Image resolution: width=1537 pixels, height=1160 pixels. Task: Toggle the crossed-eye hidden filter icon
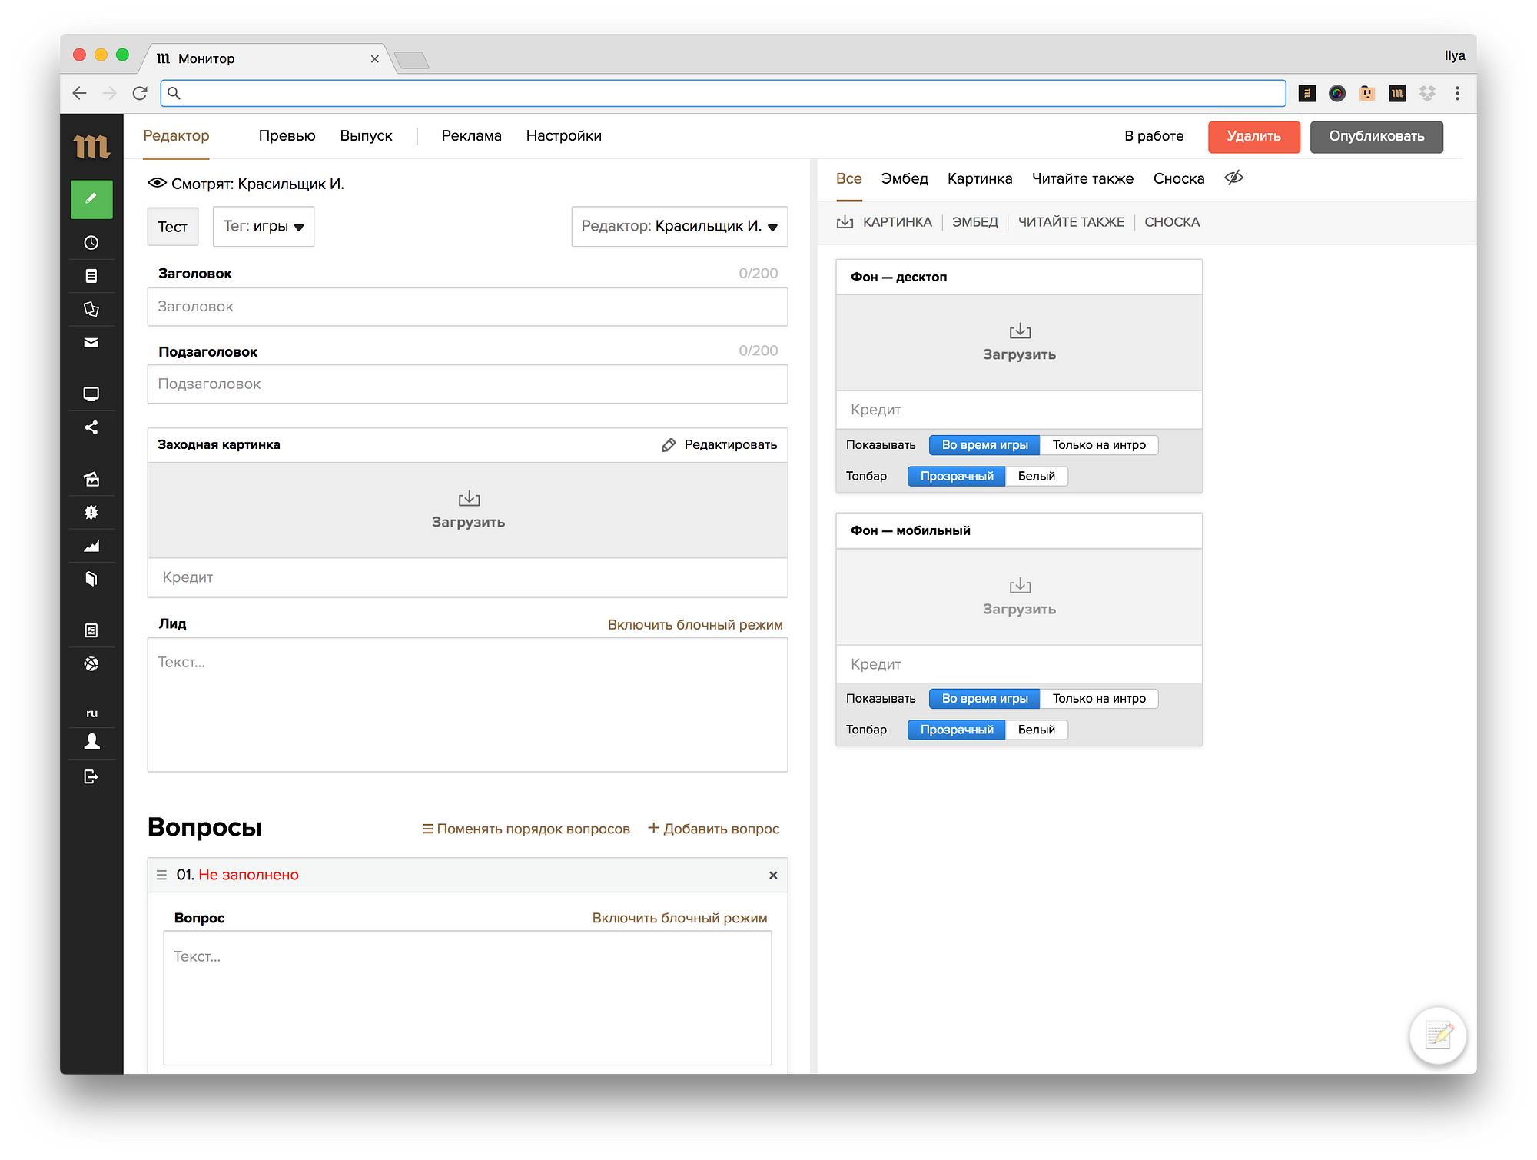point(1233,178)
